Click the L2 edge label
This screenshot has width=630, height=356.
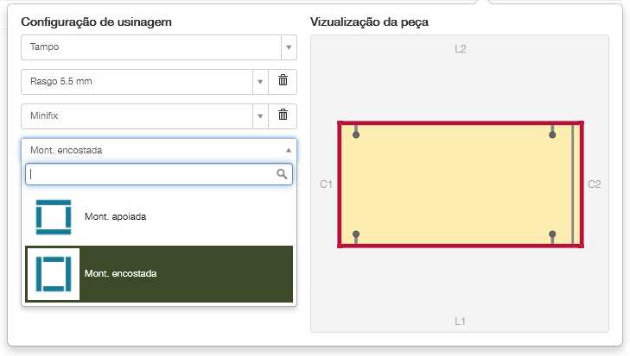(461, 49)
